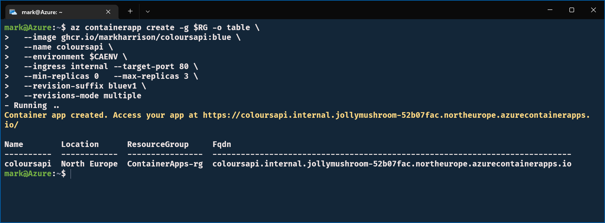605x223 pixels.
Task: Close the mark@Azure tab
Action: pyautogui.click(x=108, y=12)
